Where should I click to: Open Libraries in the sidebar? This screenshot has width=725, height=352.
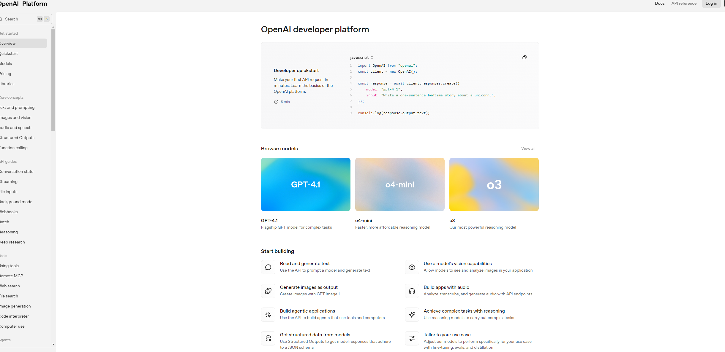click(23, 84)
